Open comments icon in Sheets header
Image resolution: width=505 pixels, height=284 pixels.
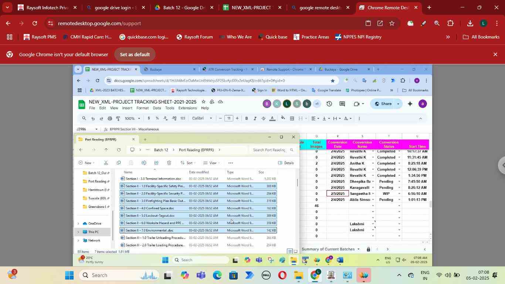tap(342, 104)
